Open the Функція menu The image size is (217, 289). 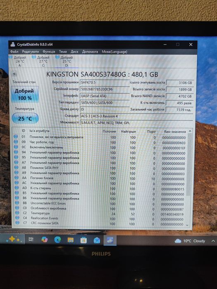coord(49,52)
